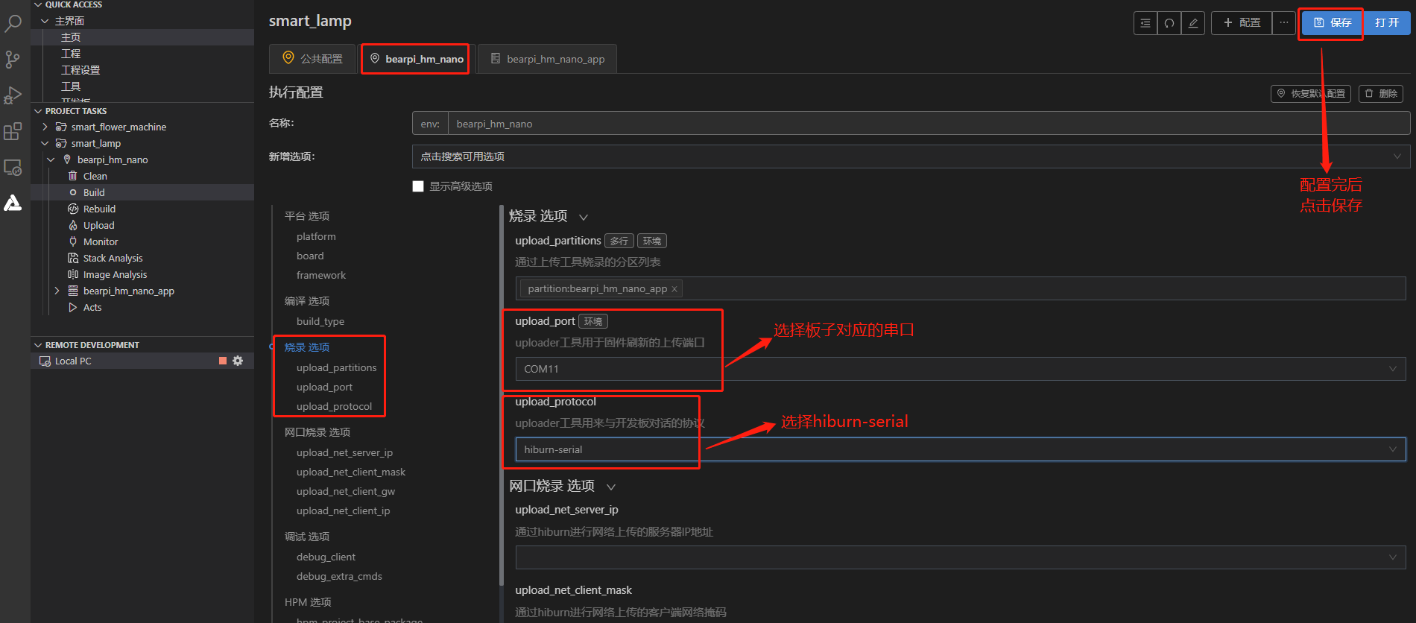Jump to platform option in nav
Image resolution: width=1416 pixels, height=623 pixels.
pos(316,236)
